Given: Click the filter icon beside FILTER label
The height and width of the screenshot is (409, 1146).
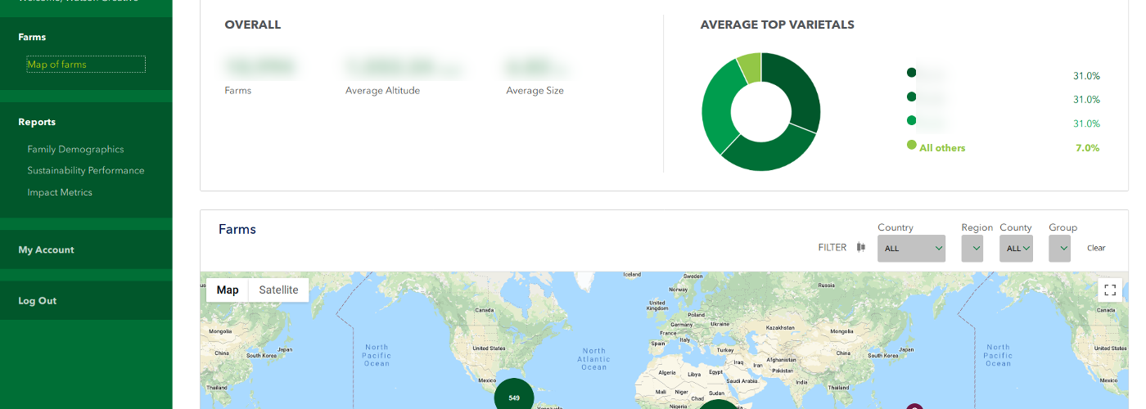Looking at the screenshot, I should coord(860,247).
